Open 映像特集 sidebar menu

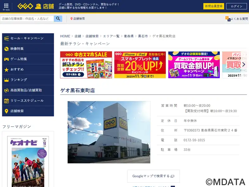[28, 49]
